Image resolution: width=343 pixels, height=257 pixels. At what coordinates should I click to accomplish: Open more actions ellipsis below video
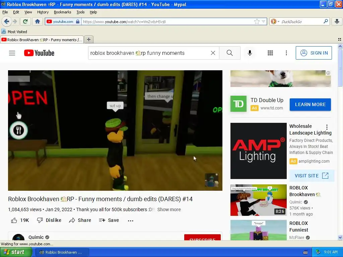(x=131, y=221)
